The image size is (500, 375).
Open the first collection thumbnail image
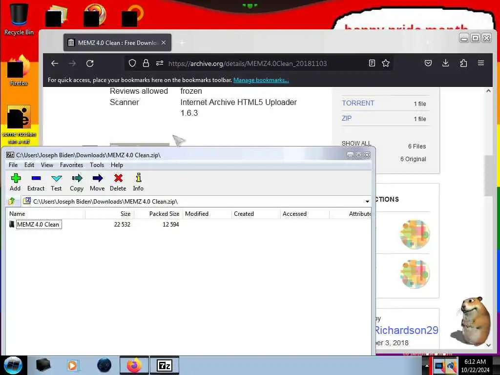(x=415, y=234)
